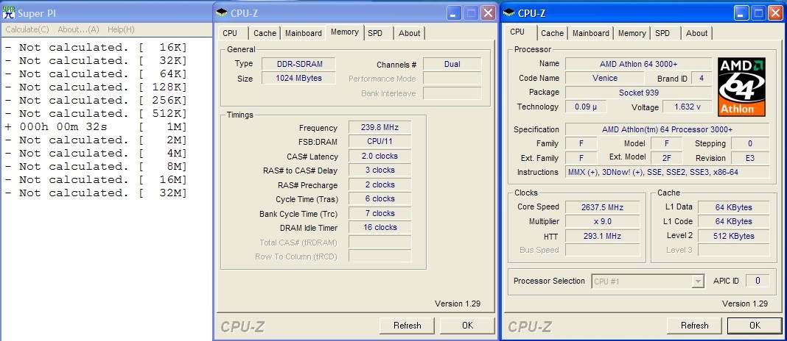Click Ext. Model field showing 2F

667,158
